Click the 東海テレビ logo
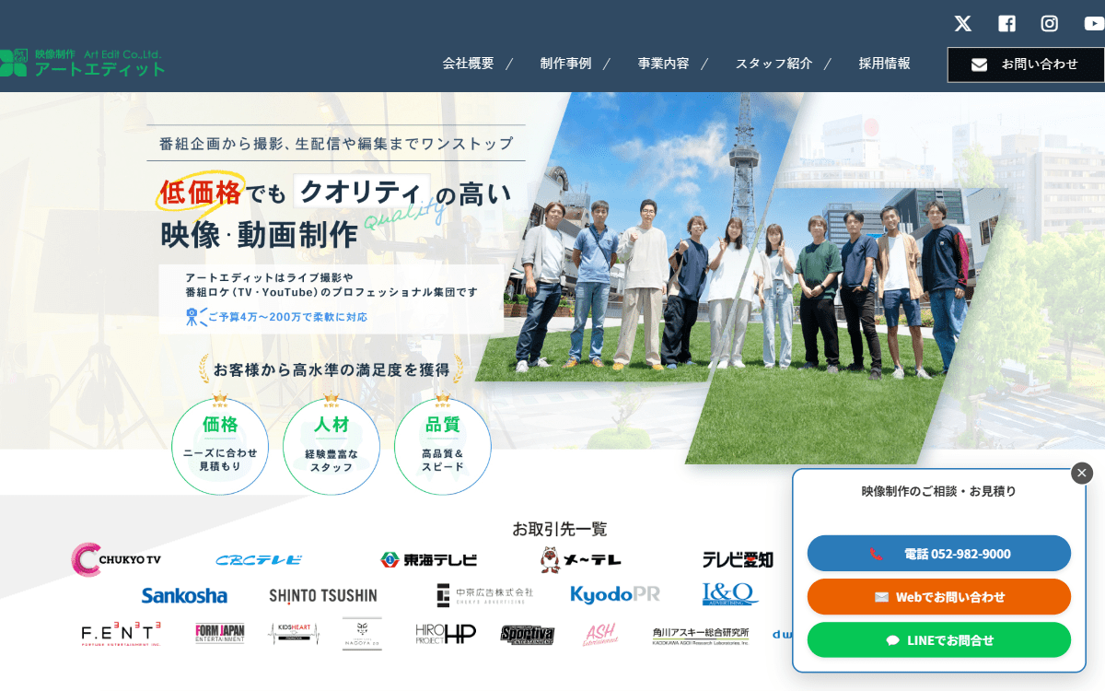Screen dimensions: 1105x691 point(429,559)
